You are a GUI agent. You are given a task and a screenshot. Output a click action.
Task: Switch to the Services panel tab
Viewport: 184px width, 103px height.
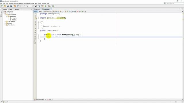(x=17, y=9)
